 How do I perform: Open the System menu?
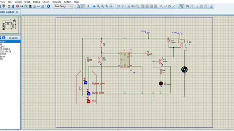pos(67,2)
